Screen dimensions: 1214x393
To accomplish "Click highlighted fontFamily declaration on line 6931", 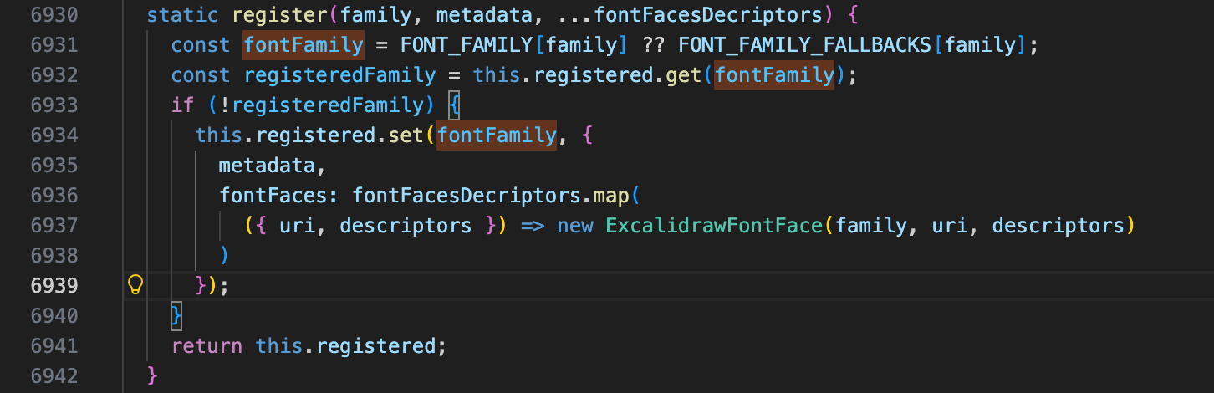I will click(303, 44).
